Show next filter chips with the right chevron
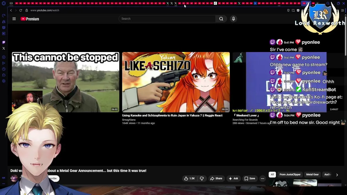 click(x=337, y=175)
